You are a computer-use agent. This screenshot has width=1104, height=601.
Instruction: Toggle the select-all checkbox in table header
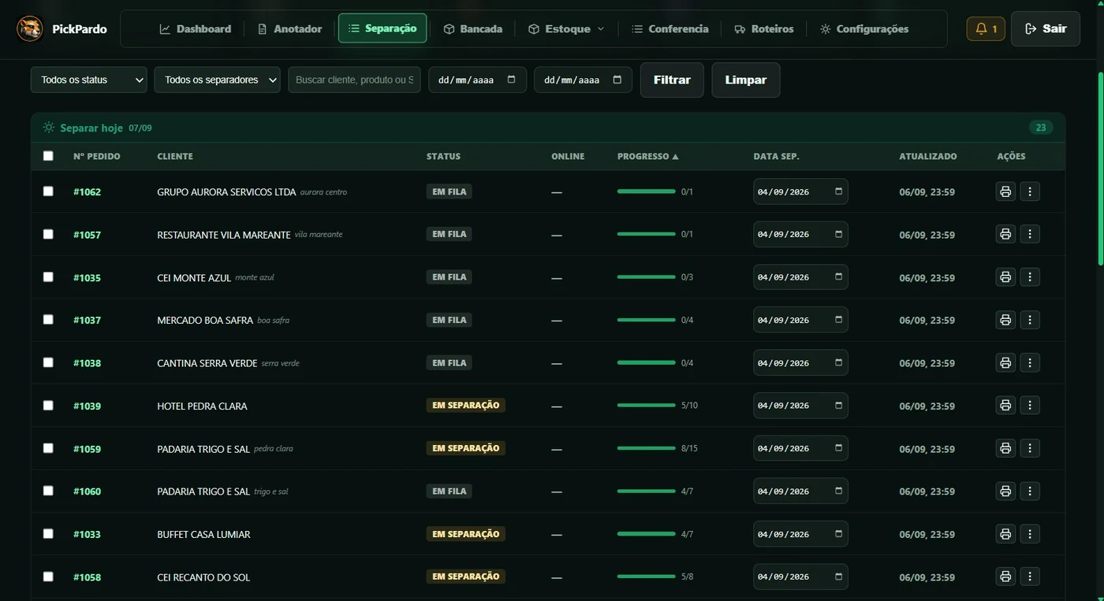[48, 156]
